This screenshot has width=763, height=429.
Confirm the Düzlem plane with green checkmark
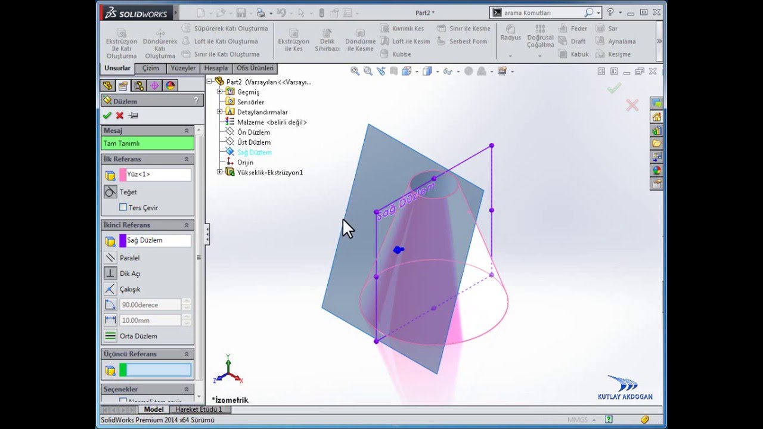tap(107, 116)
